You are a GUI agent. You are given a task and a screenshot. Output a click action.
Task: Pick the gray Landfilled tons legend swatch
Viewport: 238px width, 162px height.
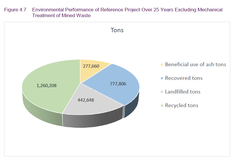coord(162,92)
